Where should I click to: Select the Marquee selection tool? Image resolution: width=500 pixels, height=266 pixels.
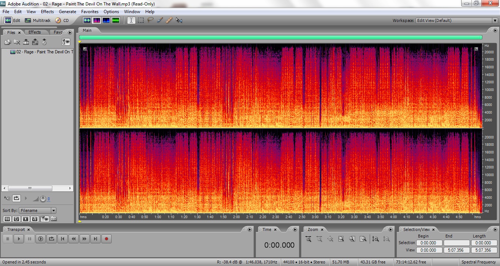pos(141,20)
